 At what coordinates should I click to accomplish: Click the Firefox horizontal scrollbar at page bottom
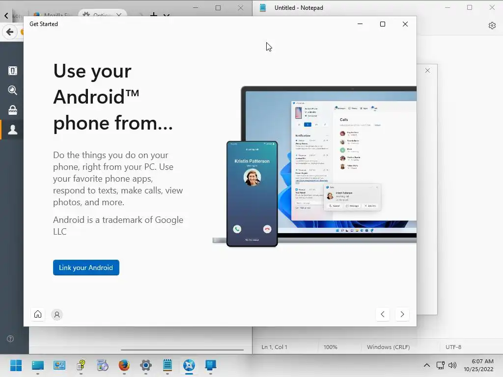pyautogui.click(x=182, y=350)
